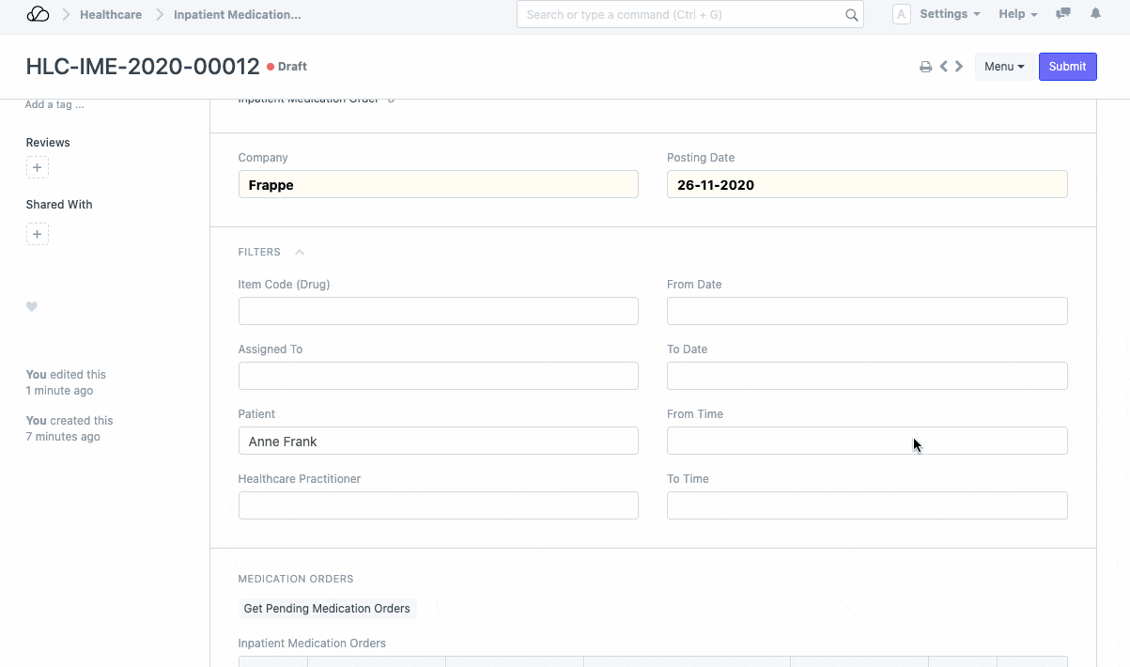This screenshot has width=1130, height=667.
Task: Expand the Menu dropdown button
Action: (x=1004, y=67)
